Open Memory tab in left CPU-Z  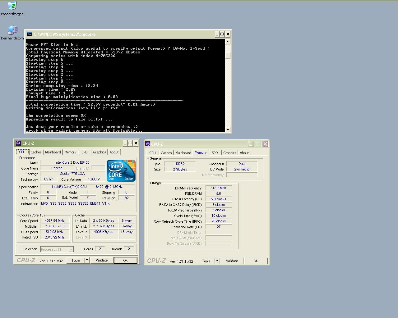tap(70, 152)
